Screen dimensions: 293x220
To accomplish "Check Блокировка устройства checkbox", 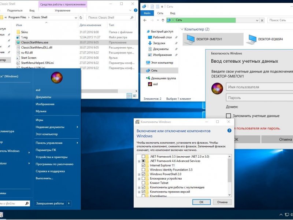I will click(x=143, y=179).
